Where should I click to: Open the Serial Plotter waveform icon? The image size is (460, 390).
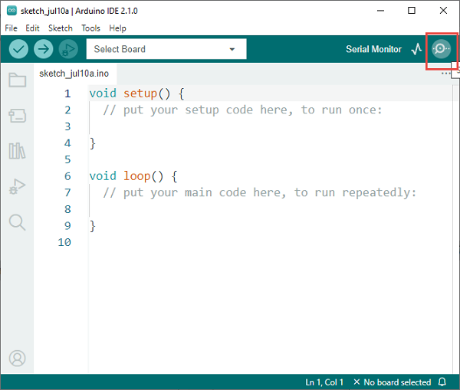point(416,49)
